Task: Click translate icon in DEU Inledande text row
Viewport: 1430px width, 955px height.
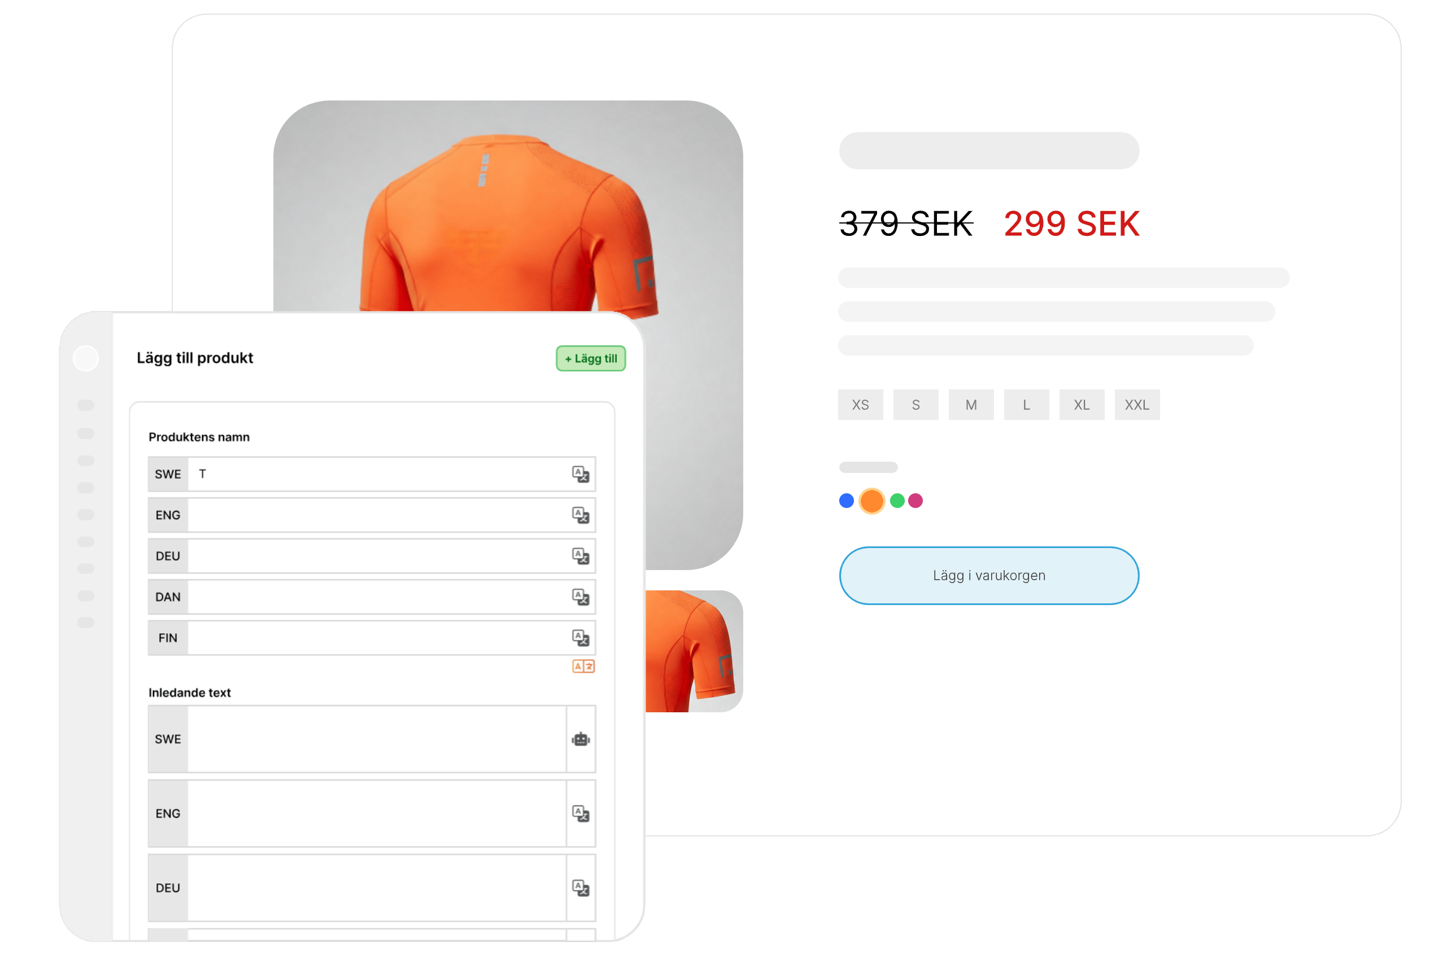Action: 580,888
